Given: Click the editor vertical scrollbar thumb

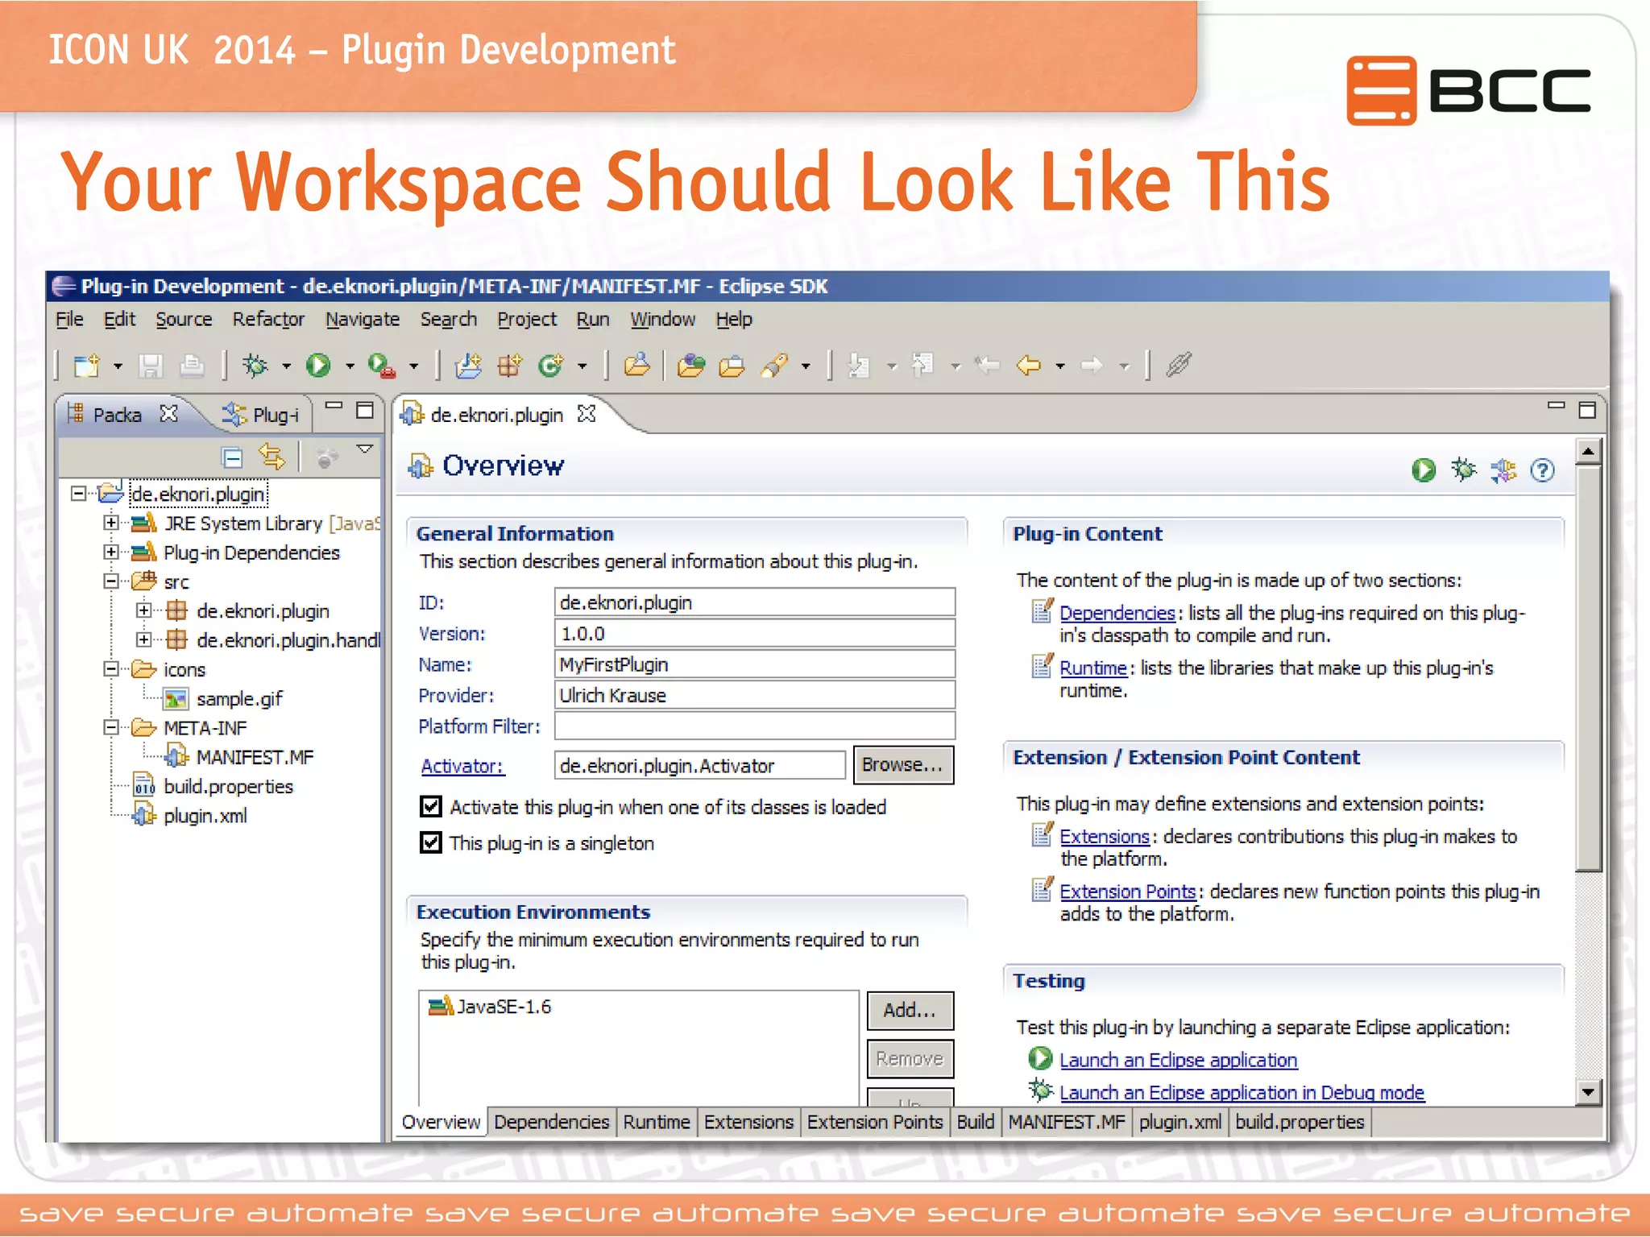Looking at the screenshot, I should [1588, 668].
